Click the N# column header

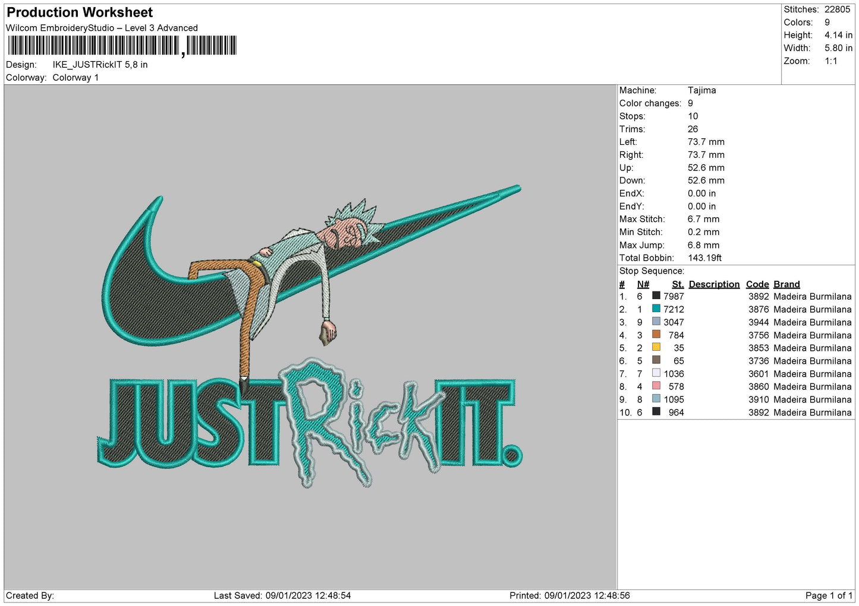point(643,284)
